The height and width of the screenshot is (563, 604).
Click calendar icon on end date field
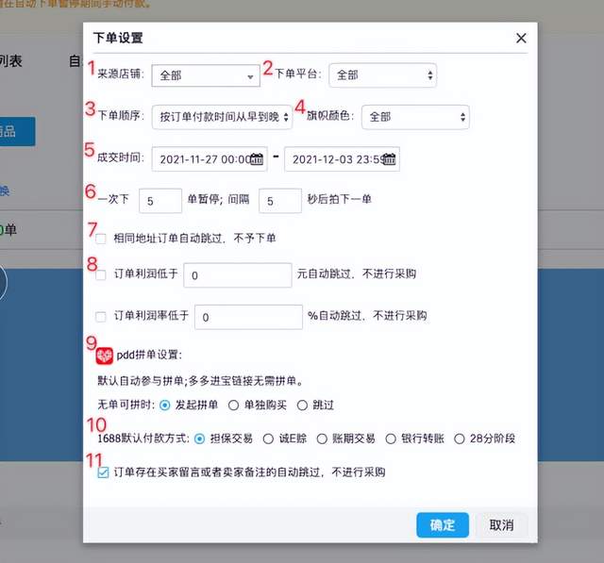point(389,159)
